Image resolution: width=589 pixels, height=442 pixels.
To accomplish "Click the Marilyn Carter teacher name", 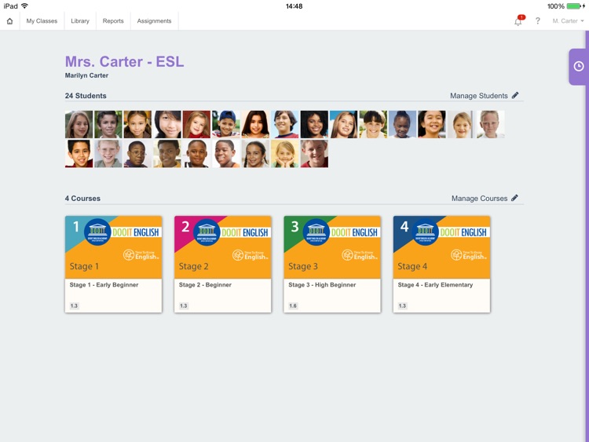I will [x=86, y=75].
